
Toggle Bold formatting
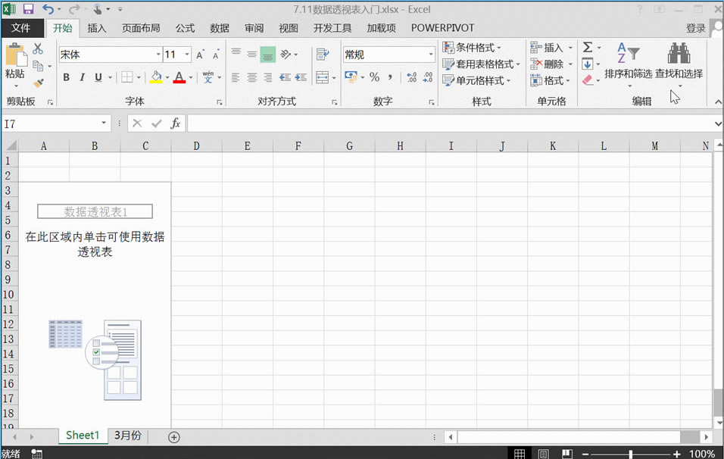tap(66, 77)
